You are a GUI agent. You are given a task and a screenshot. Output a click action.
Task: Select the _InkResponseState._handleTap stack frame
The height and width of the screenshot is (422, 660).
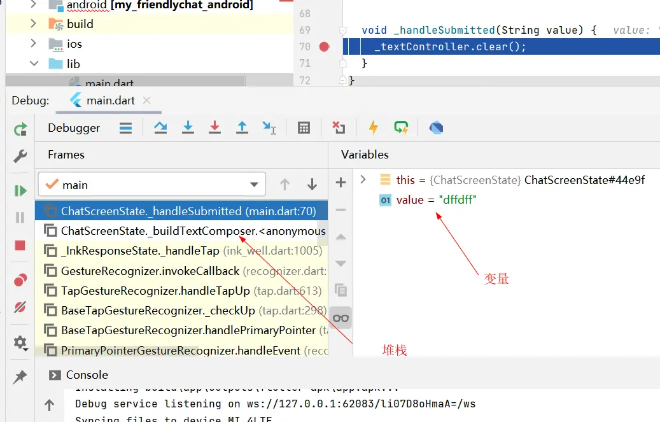[140, 251]
